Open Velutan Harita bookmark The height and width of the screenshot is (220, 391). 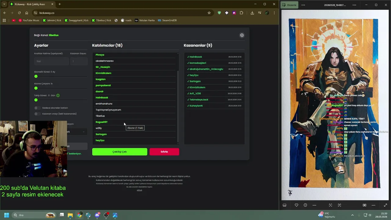[x=144, y=20]
